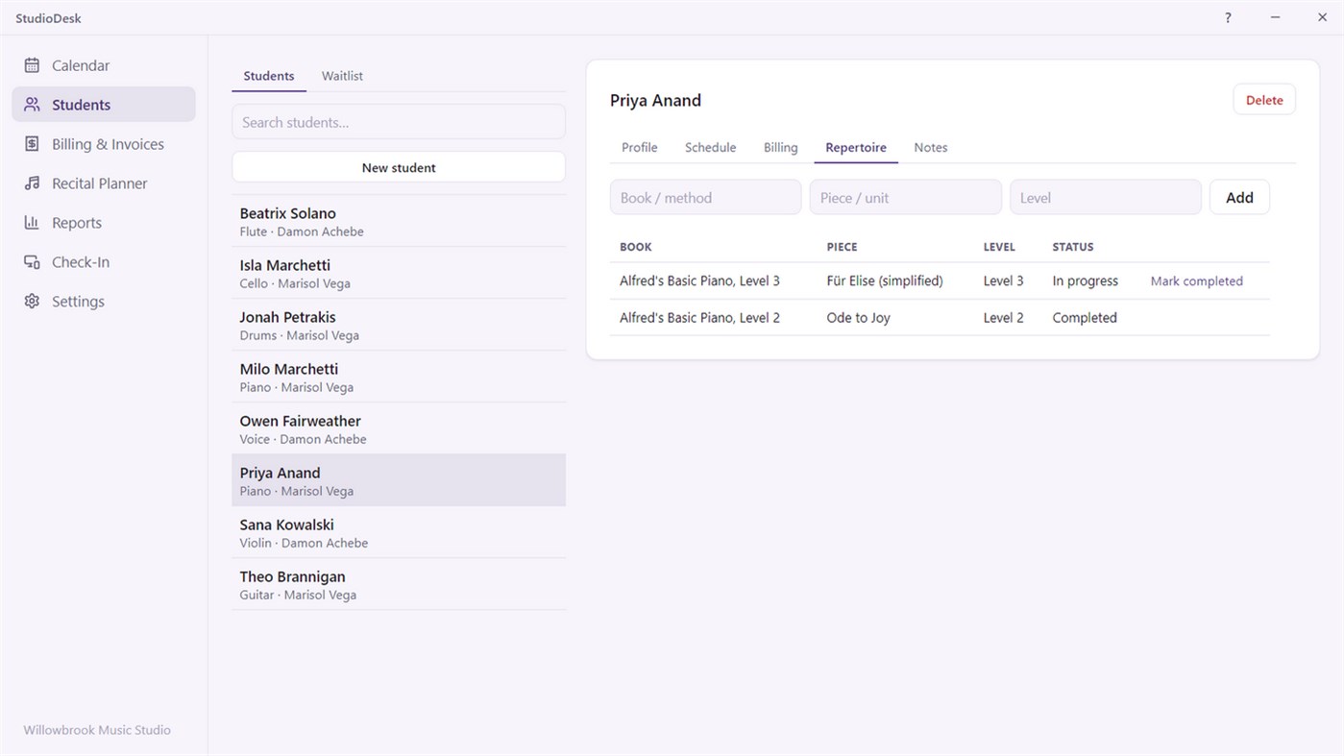Switch to the Waitlist tab
1344x756 pixels.
pyautogui.click(x=342, y=76)
